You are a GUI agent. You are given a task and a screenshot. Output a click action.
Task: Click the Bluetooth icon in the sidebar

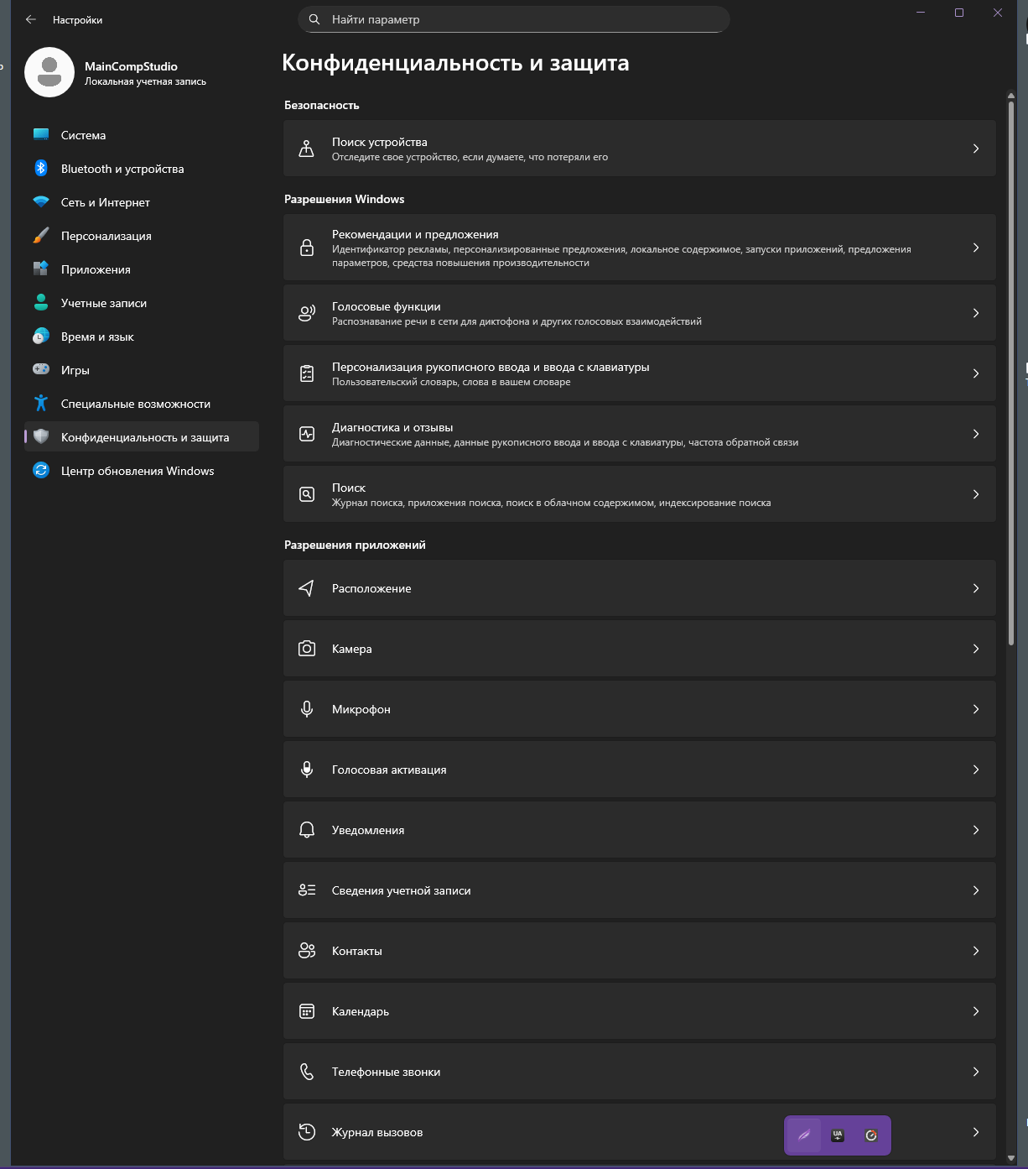tap(41, 169)
